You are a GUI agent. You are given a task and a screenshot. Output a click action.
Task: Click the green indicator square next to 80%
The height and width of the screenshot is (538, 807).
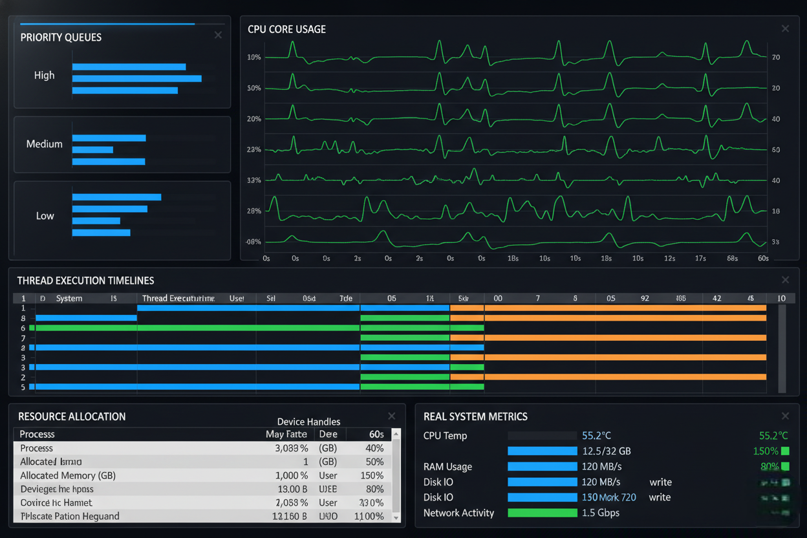(x=785, y=466)
